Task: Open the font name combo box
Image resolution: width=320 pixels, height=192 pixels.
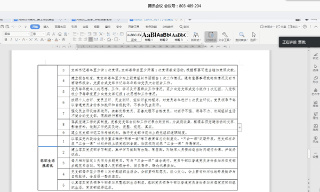Action: pos(16,34)
